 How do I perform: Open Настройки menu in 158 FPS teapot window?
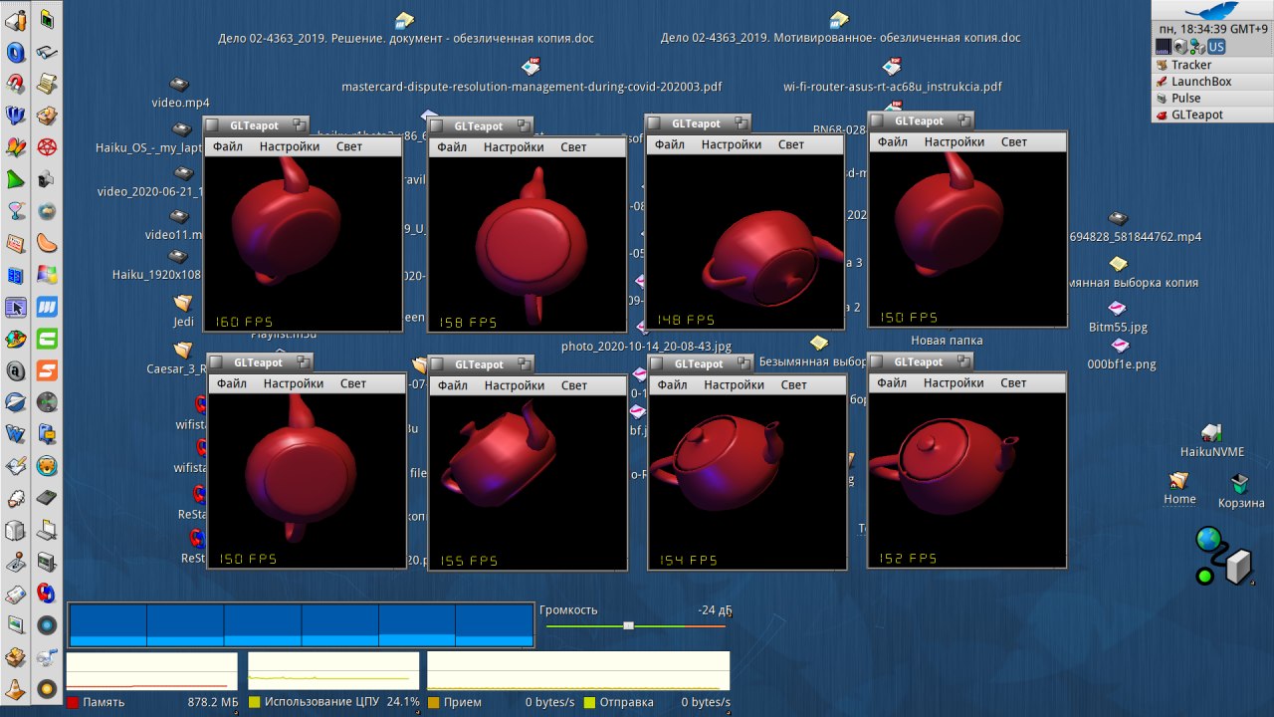[514, 147]
